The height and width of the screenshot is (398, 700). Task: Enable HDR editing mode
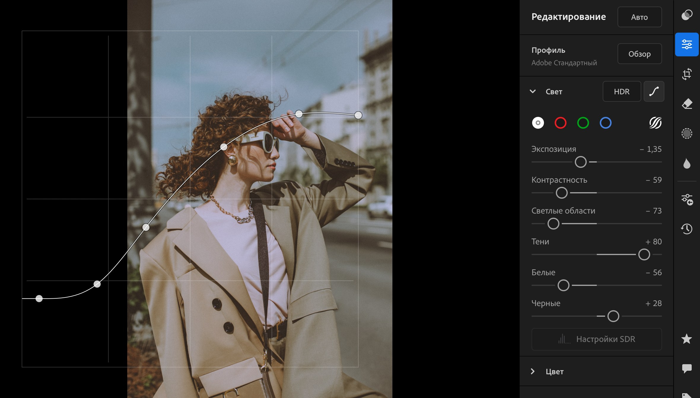(x=621, y=91)
